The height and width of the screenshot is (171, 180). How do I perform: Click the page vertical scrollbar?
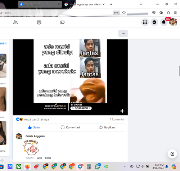pyautogui.click(x=179, y=71)
